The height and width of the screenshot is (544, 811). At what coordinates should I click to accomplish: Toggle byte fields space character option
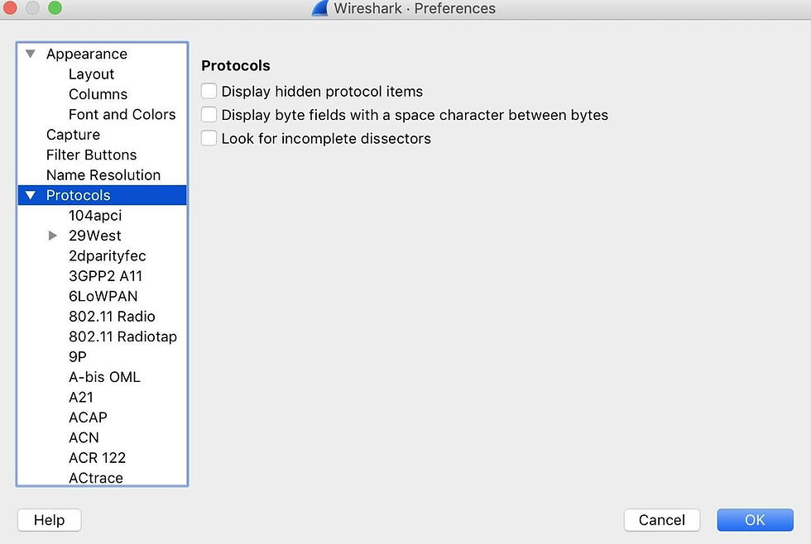[x=209, y=114]
